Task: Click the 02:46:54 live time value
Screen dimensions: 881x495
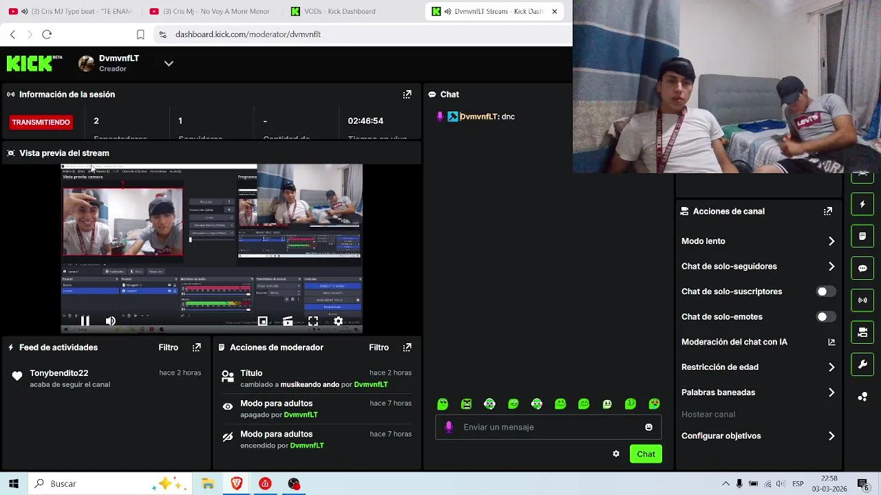Action: click(365, 121)
